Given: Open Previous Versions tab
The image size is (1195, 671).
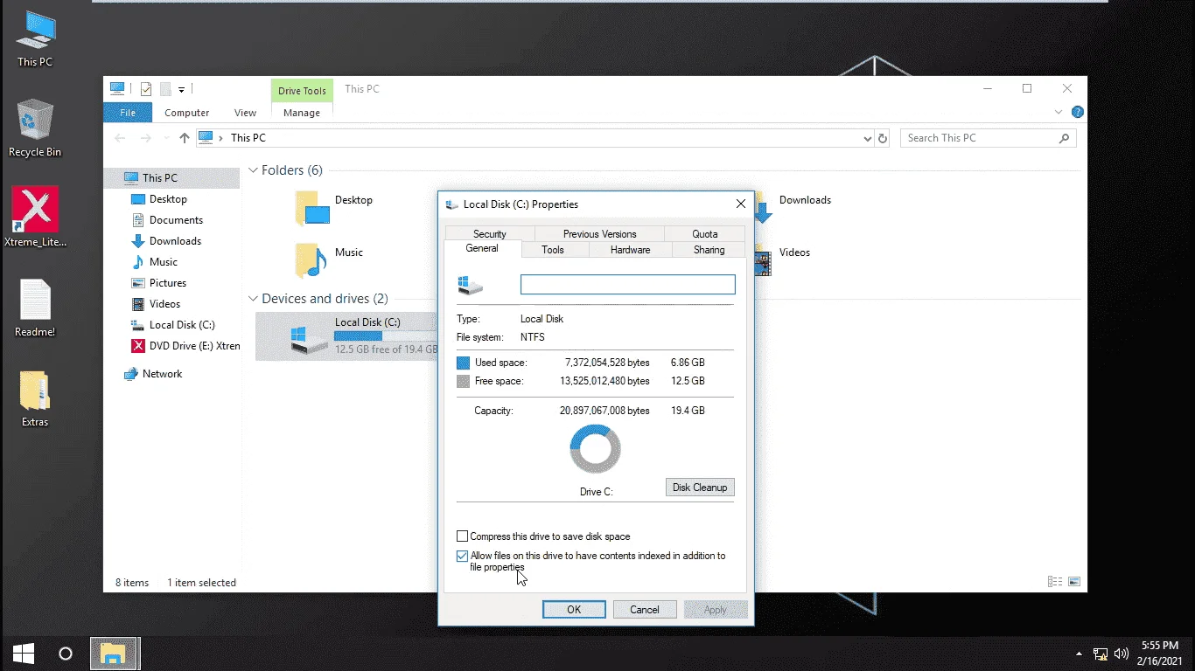Looking at the screenshot, I should point(599,233).
